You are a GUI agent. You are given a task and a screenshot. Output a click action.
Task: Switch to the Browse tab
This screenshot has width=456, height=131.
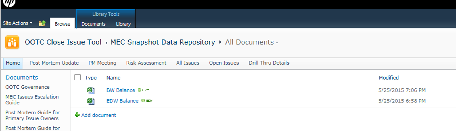(x=62, y=24)
